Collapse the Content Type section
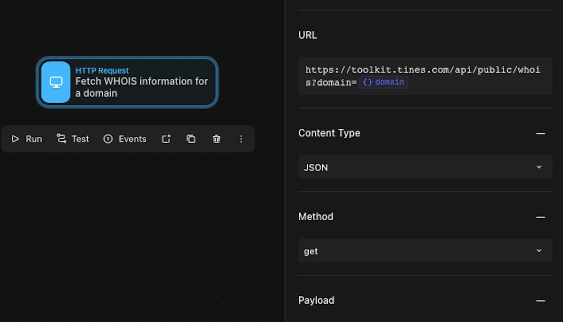This screenshot has height=322, width=563. tap(540, 134)
